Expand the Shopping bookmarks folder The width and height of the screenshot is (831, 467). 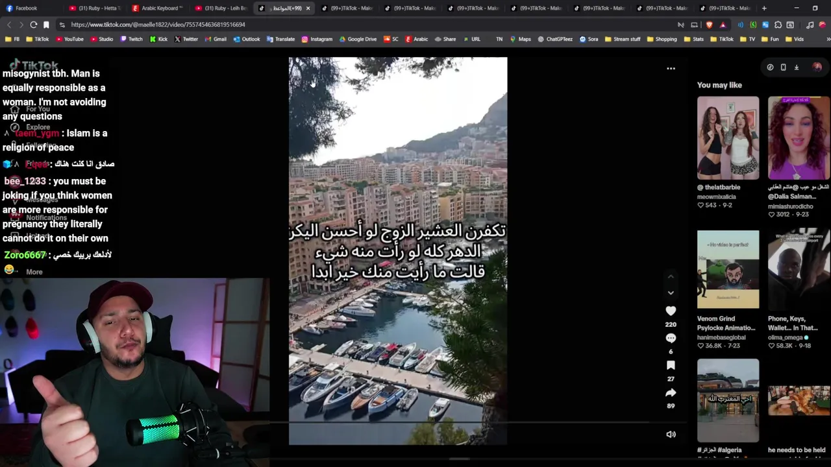pyautogui.click(x=662, y=39)
